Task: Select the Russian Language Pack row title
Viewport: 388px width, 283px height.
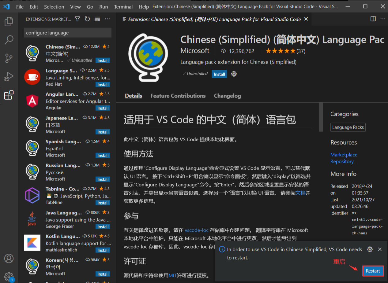Action: (x=63, y=165)
